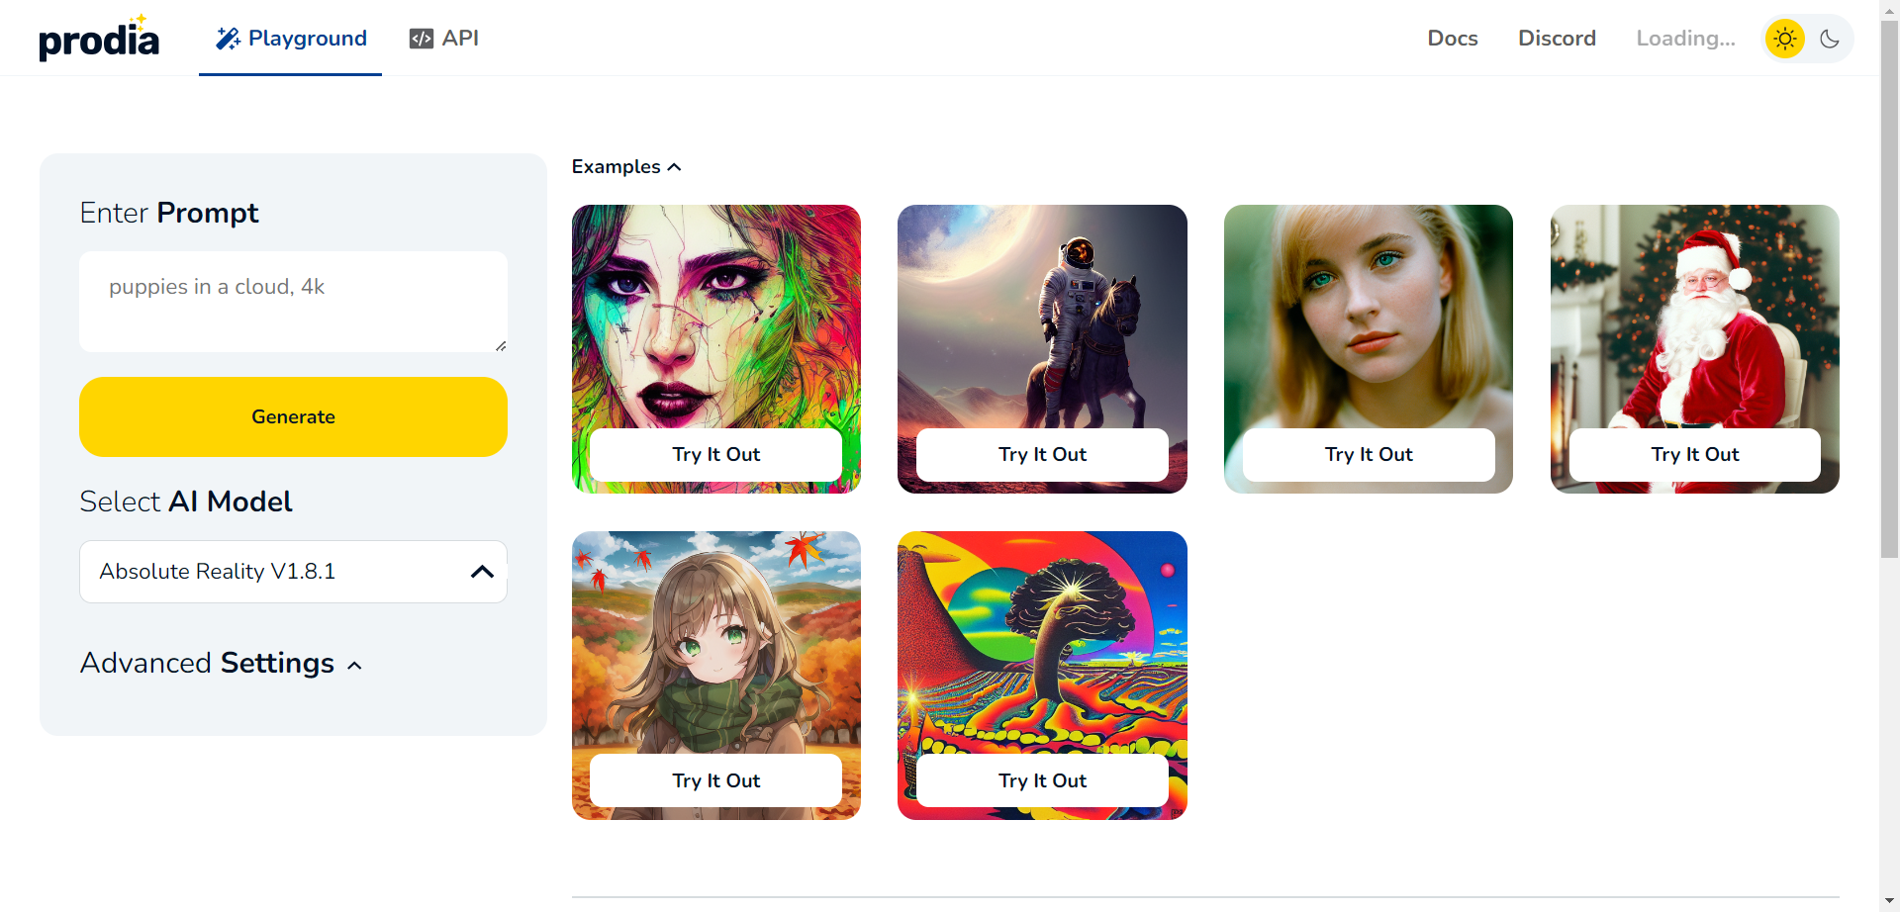The image size is (1900, 912).
Task: Open the API tab
Action: click(x=443, y=39)
